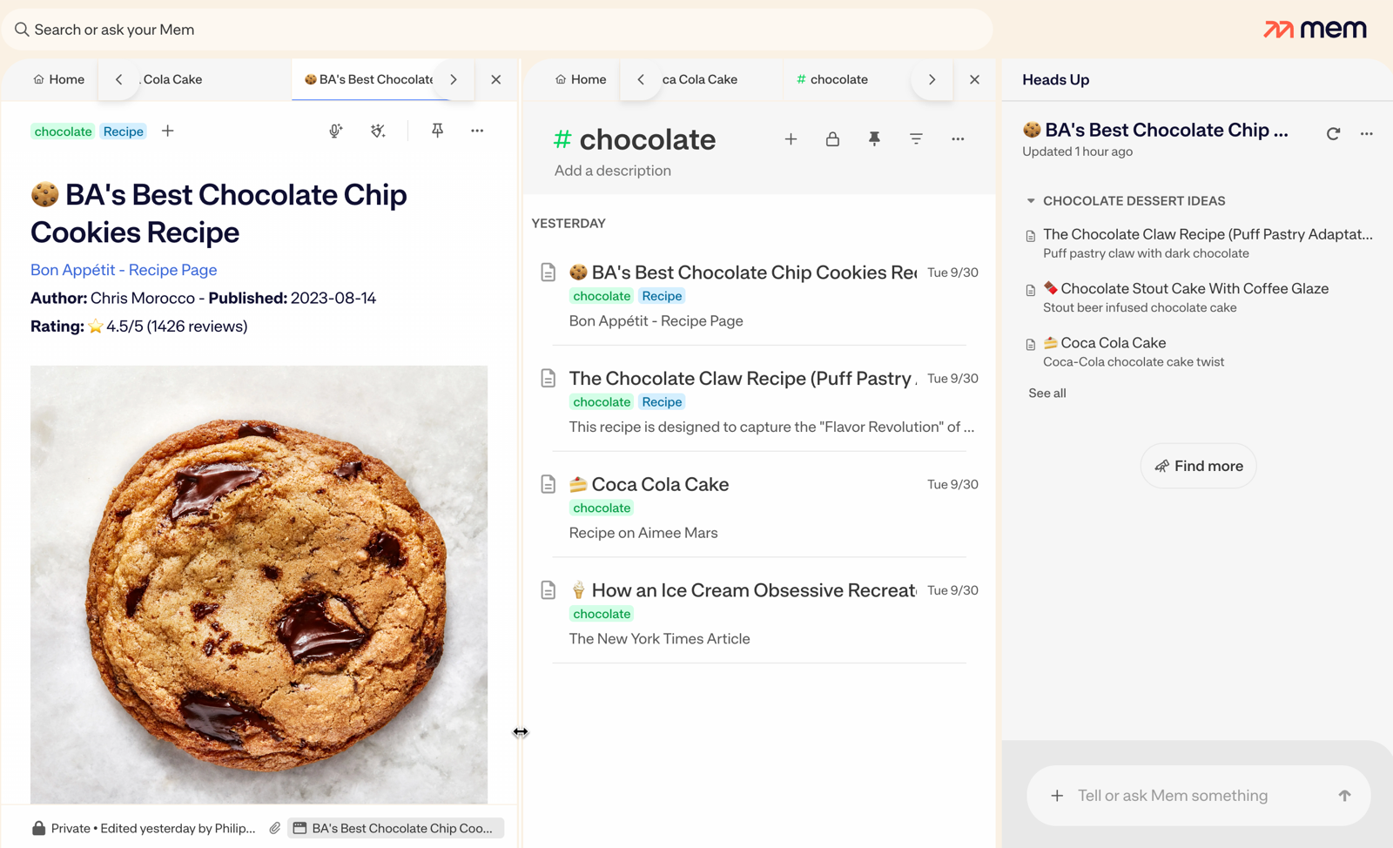Open Bon Appétit - Recipe Page link

[x=124, y=270]
